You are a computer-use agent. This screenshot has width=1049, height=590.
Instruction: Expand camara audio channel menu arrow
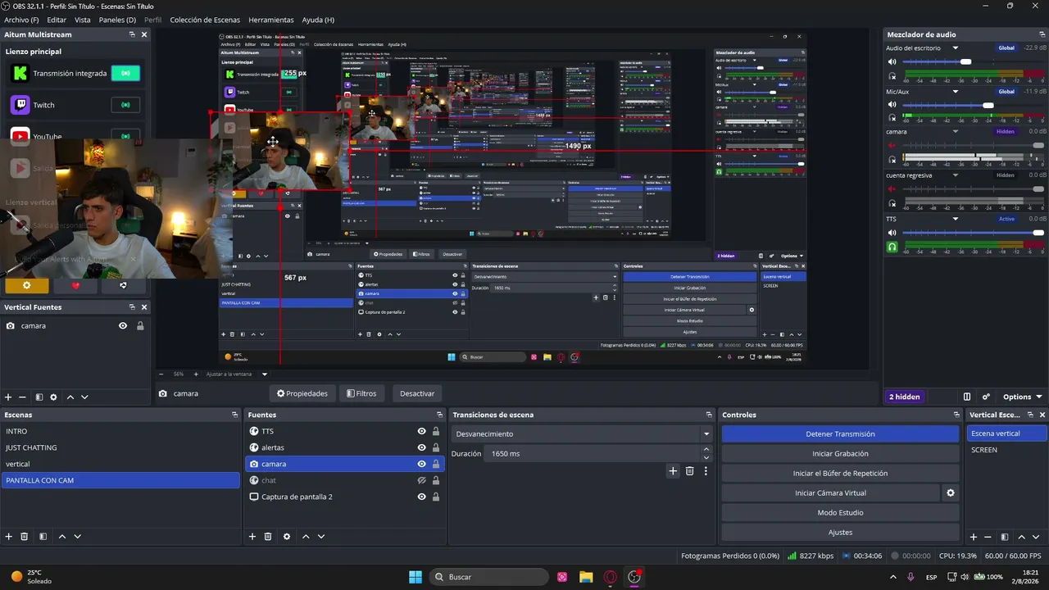[x=956, y=131]
